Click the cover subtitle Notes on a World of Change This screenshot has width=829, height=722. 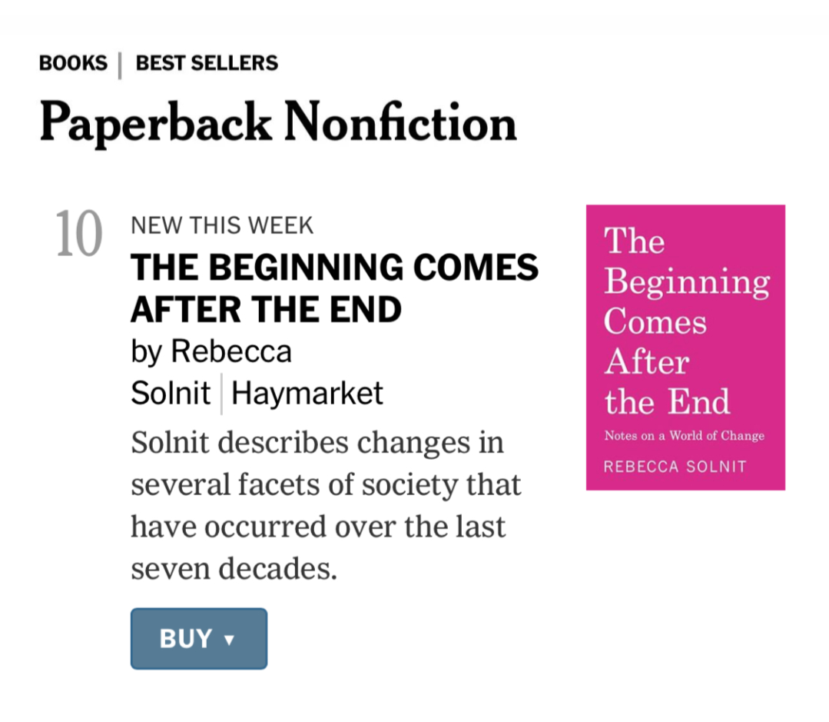tap(684, 436)
